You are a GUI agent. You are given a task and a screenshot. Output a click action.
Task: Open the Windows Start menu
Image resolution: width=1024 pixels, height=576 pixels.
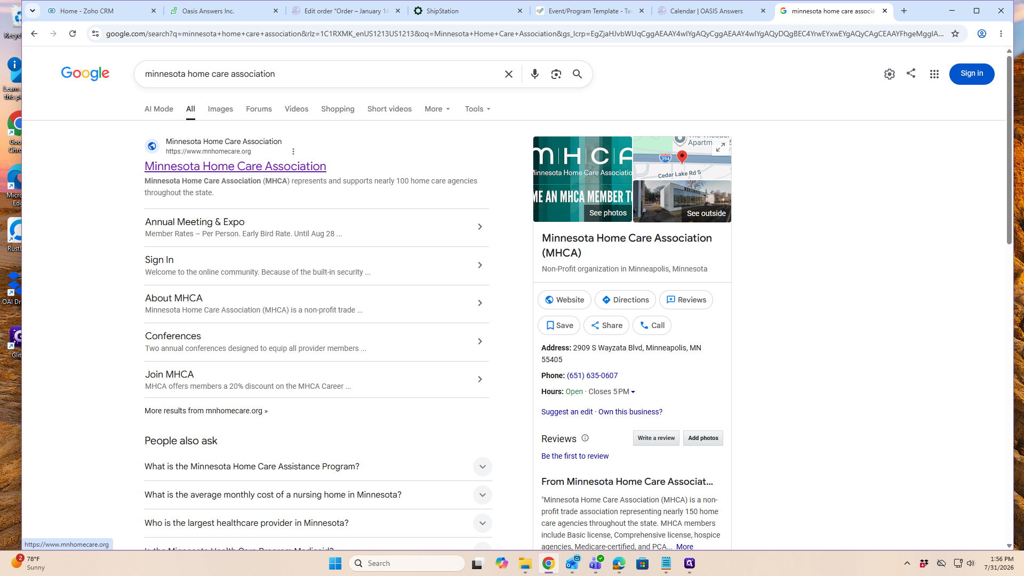(335, 563)
